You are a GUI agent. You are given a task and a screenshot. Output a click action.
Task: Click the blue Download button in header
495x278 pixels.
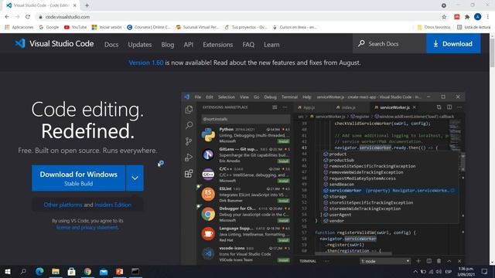coord(453,43)
